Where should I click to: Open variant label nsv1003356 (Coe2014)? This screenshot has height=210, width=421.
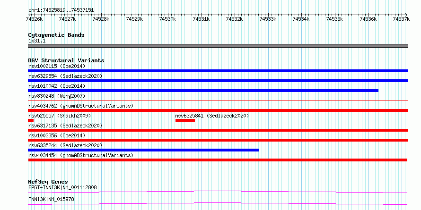pos(57,135)
